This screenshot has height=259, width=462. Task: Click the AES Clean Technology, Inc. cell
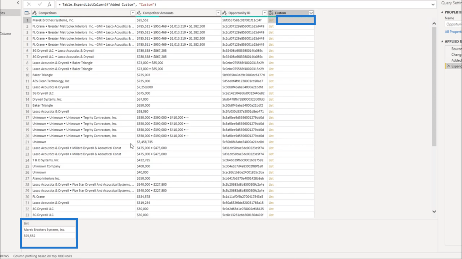pyautogui.click(x=84, y=81)
